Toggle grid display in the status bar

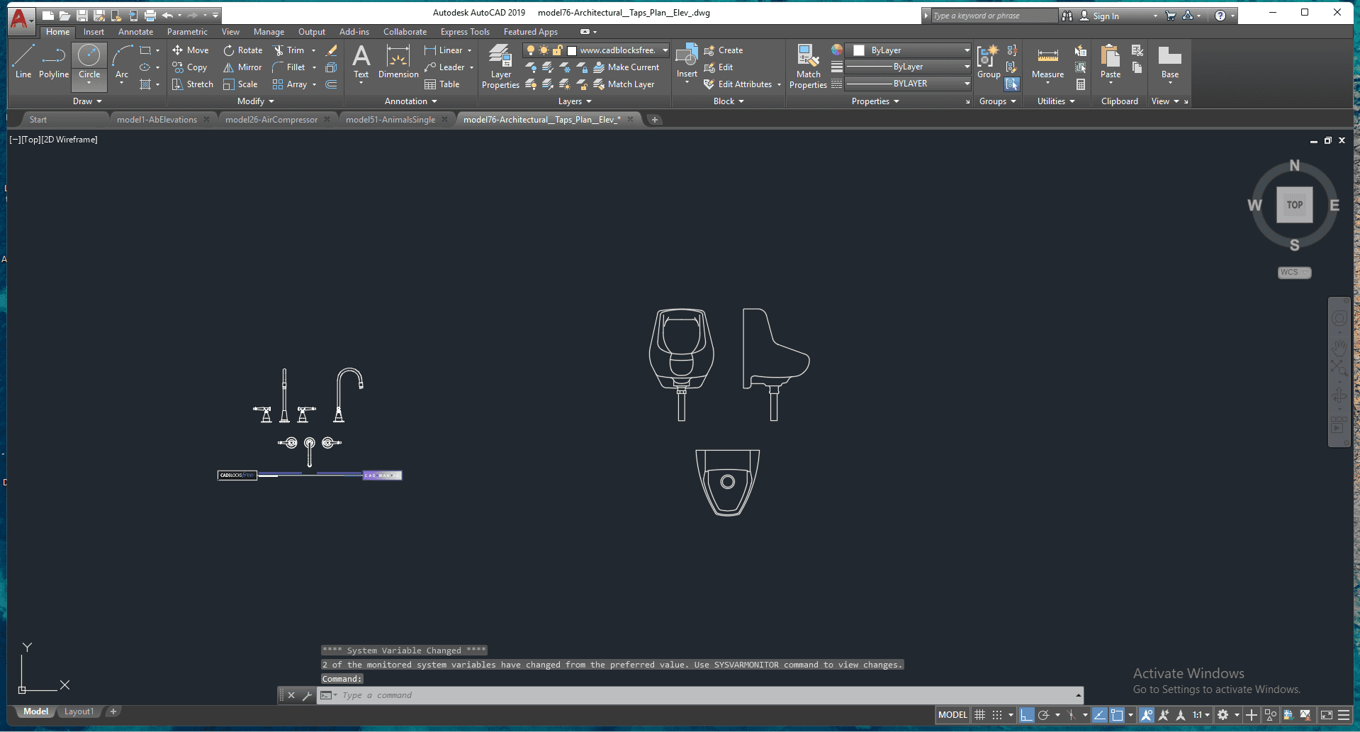pyautogui.click(x=980, y=714)
